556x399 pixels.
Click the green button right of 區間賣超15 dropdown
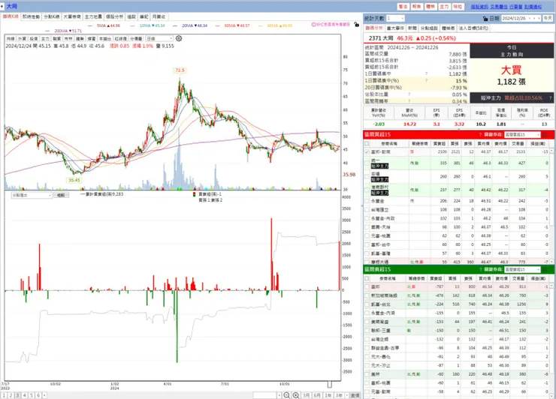click(x=545, y=270)
